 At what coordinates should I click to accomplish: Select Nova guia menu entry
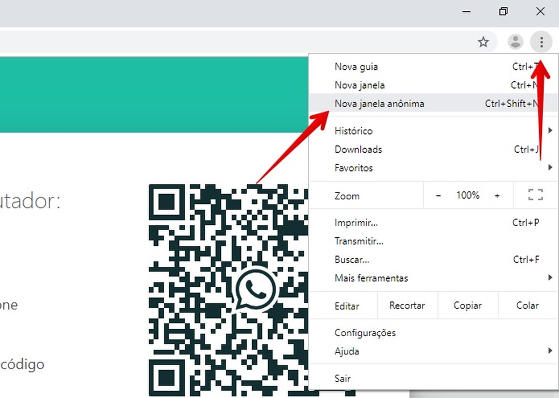point(433,66)
